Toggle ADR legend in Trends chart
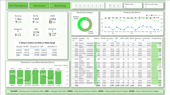Image resolution: width=170 pixels, height=95 pixels. (153, 15)
